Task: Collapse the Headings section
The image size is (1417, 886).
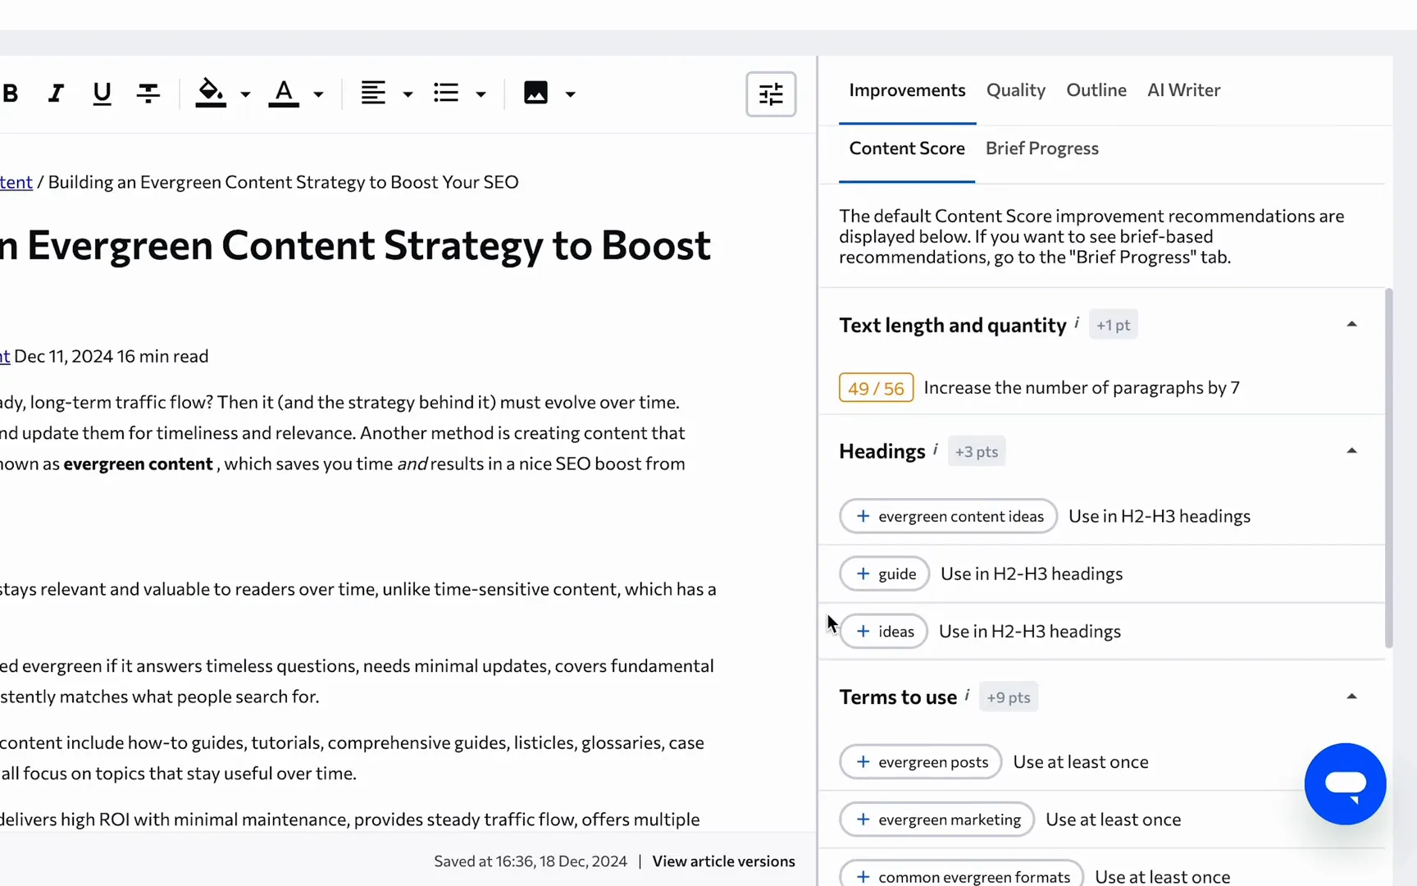Action: [1351, 450]
